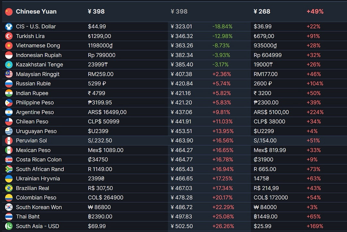The image size is (347, 232).
Task: Click the South Korean Won flag icon
Action: click(9, 207)
